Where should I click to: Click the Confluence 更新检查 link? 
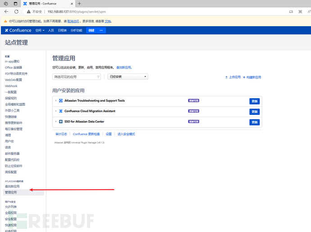tap(86, 134)
